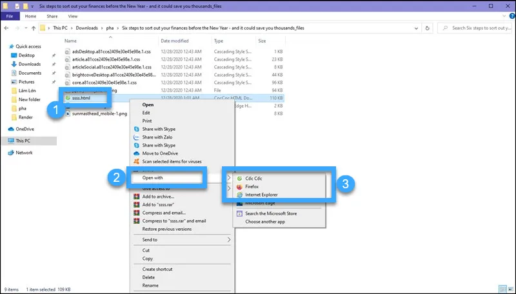Switch to the Home ribbon tab

pos(30,16)
